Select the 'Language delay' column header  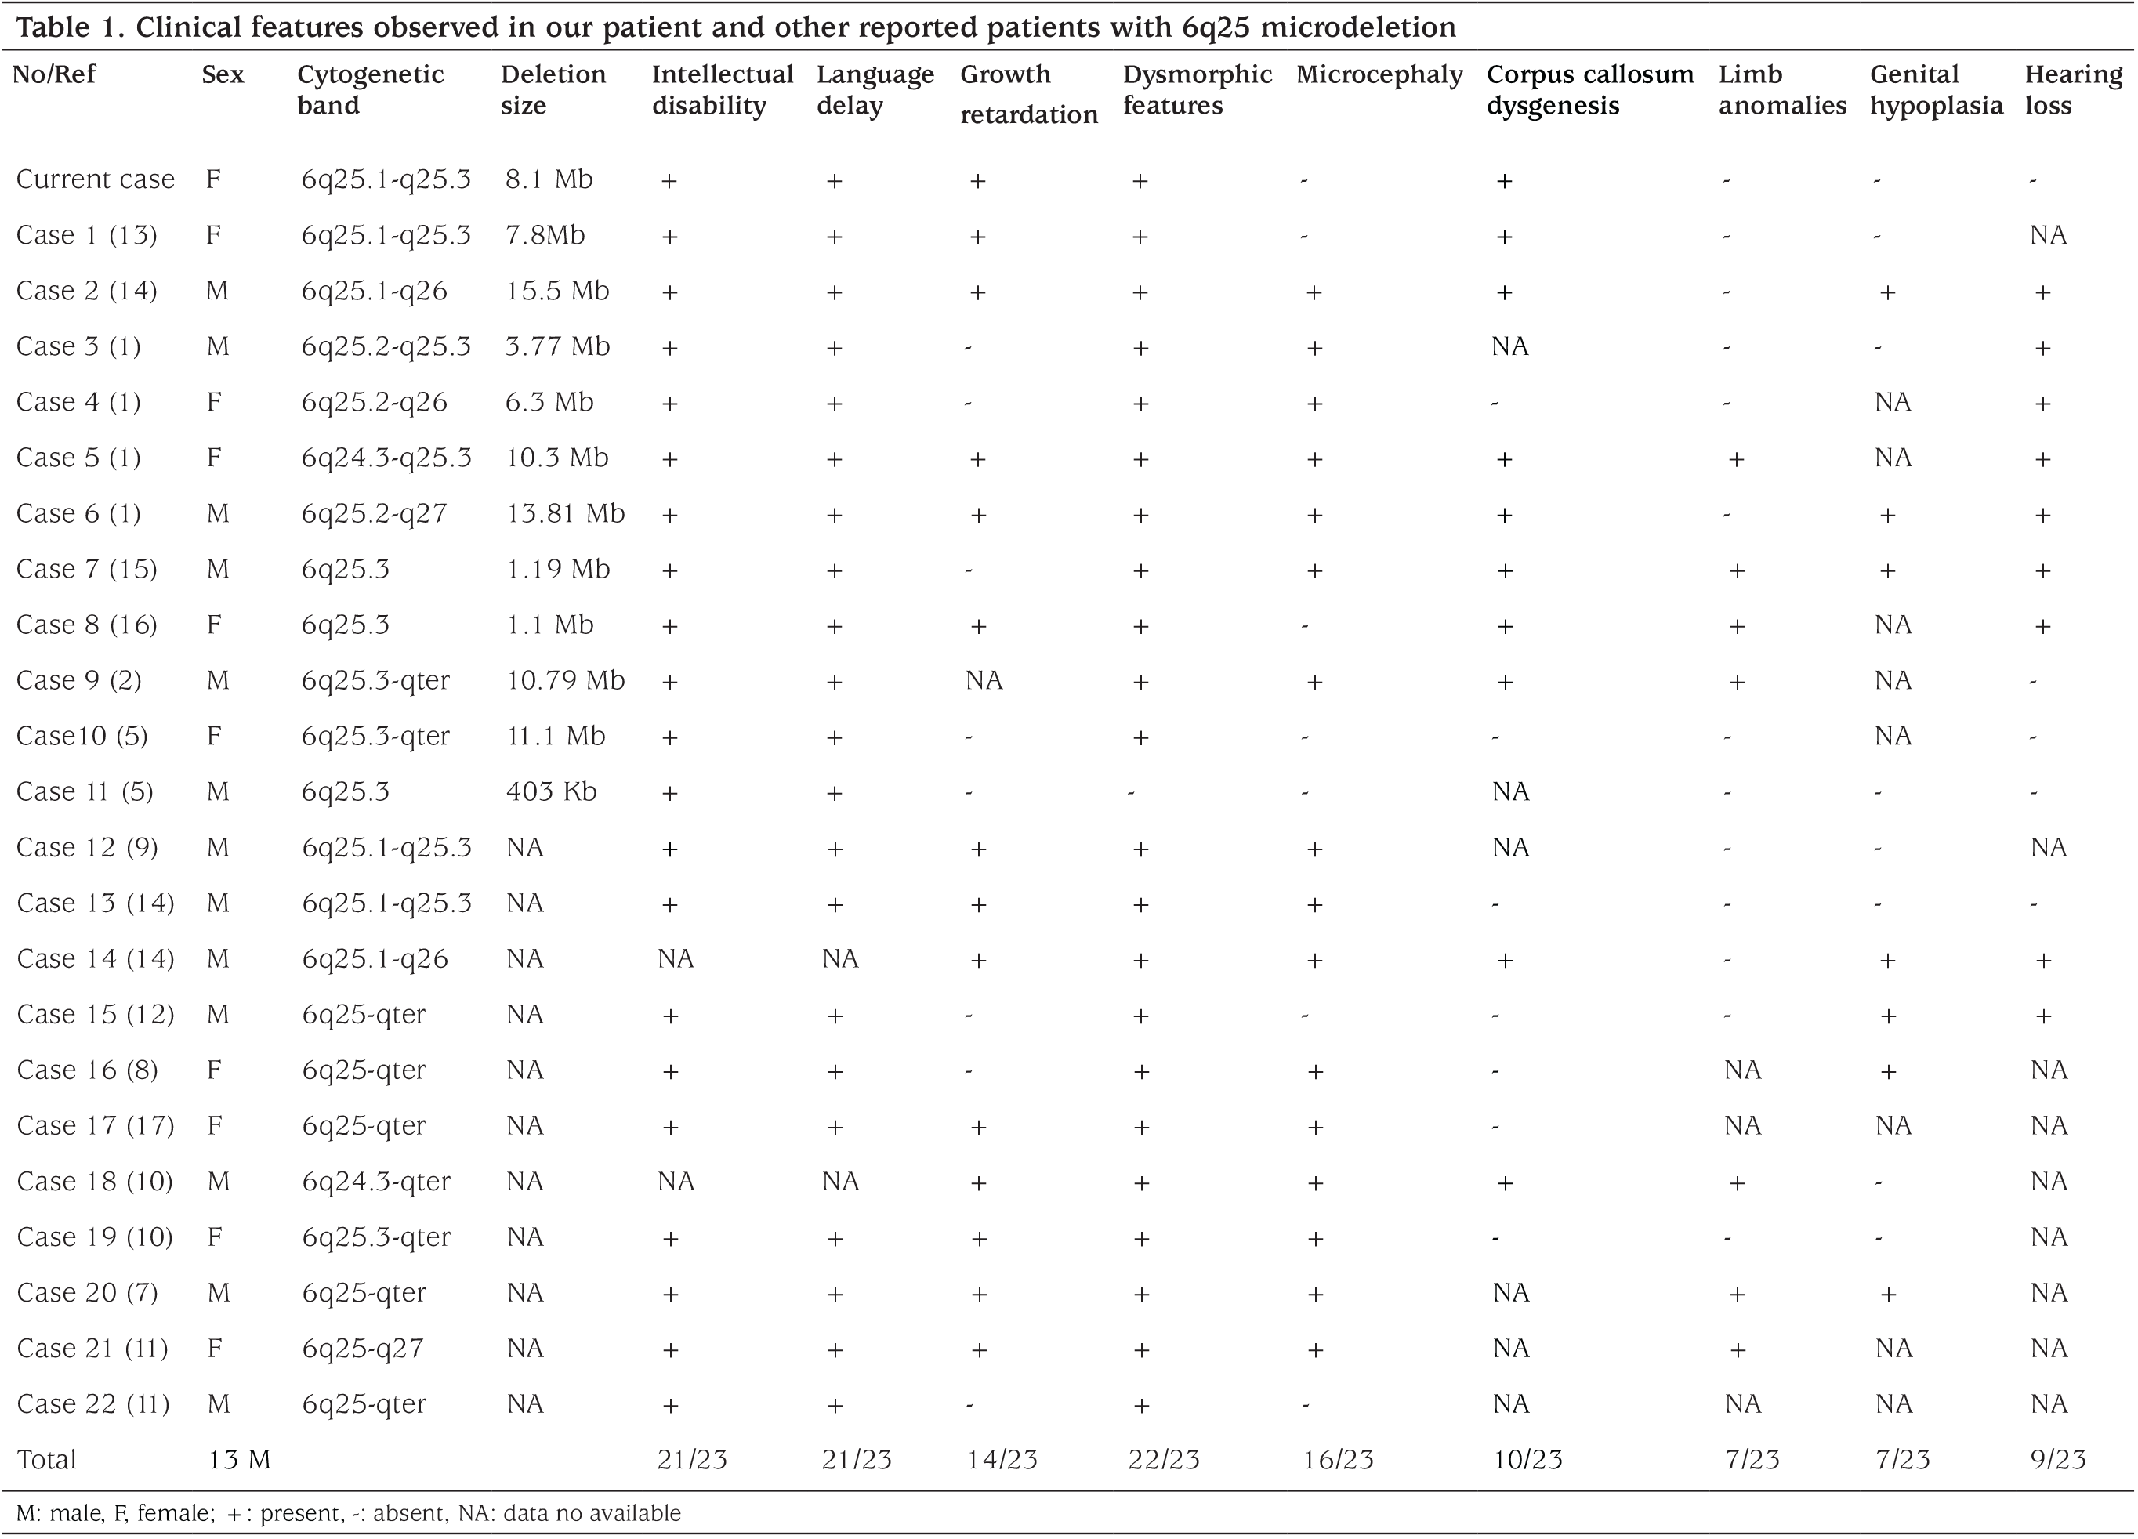[x=875, y=89]
